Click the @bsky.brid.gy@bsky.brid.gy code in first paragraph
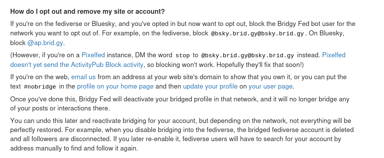Viewport: 384px width, 158px height. tap(257, 34)
